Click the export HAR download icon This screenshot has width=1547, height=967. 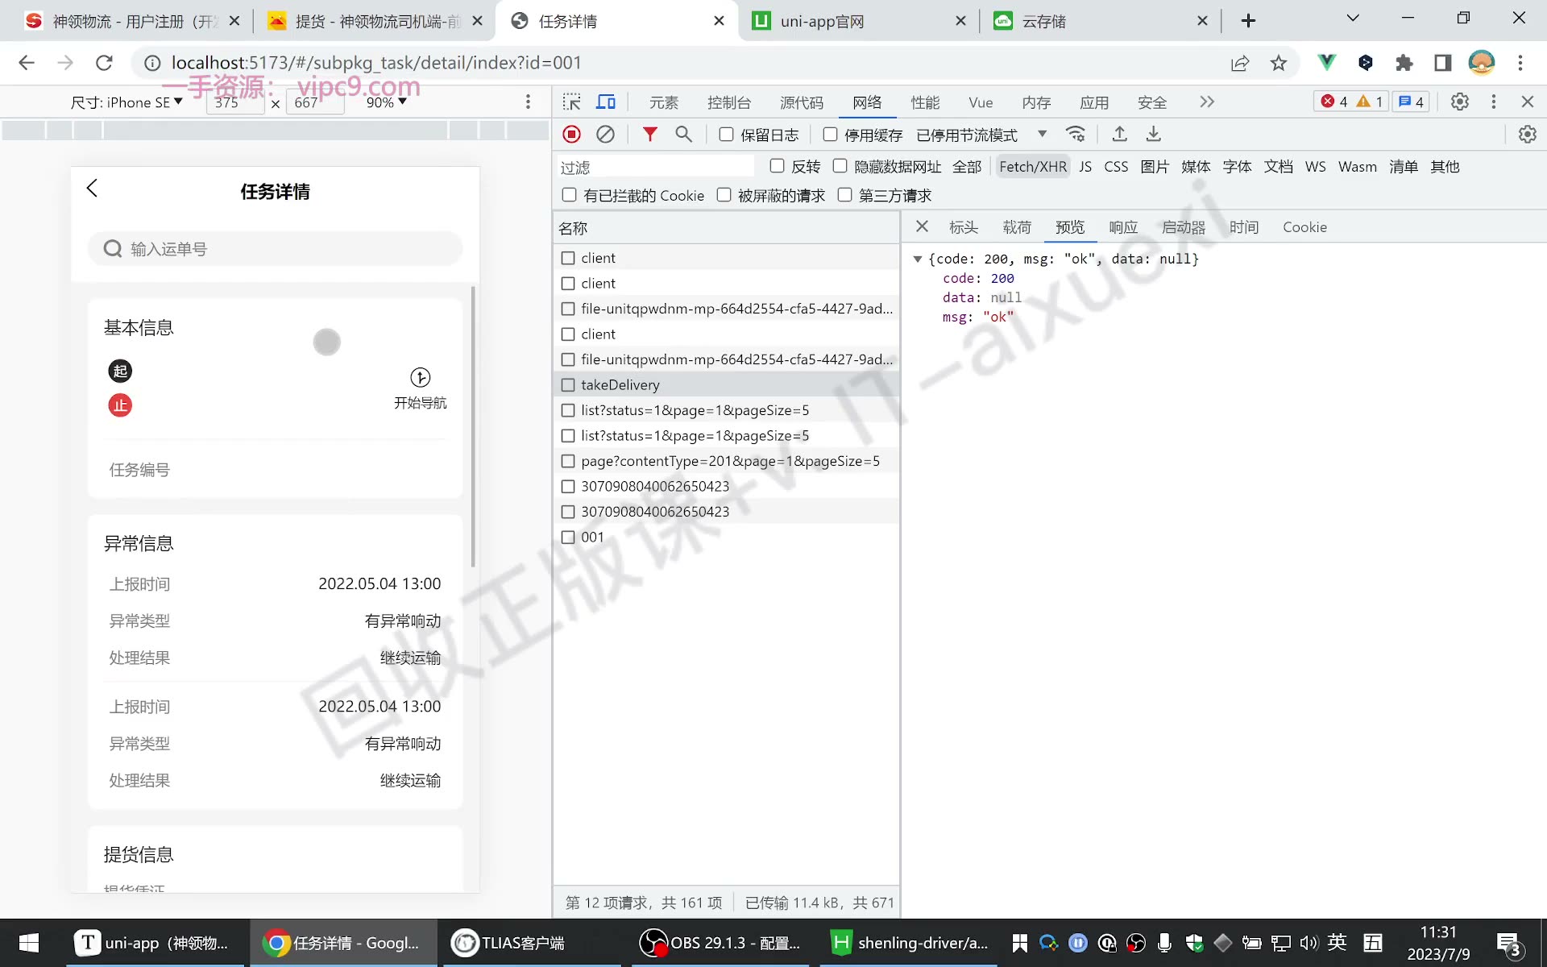pos(1153,135)
